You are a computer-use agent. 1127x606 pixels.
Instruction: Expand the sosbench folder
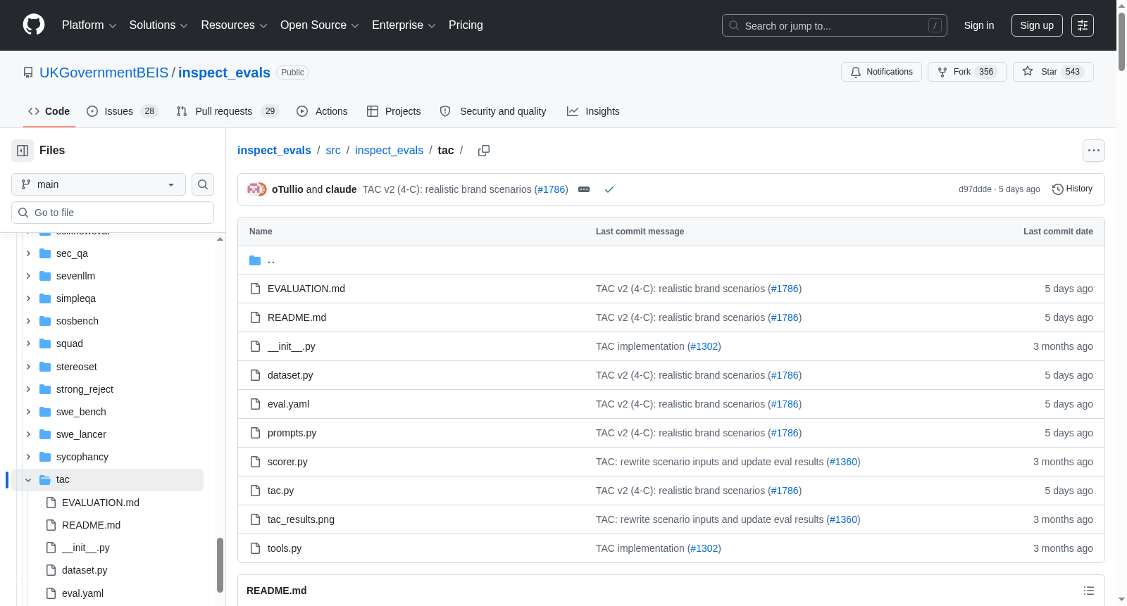(28, 321)
